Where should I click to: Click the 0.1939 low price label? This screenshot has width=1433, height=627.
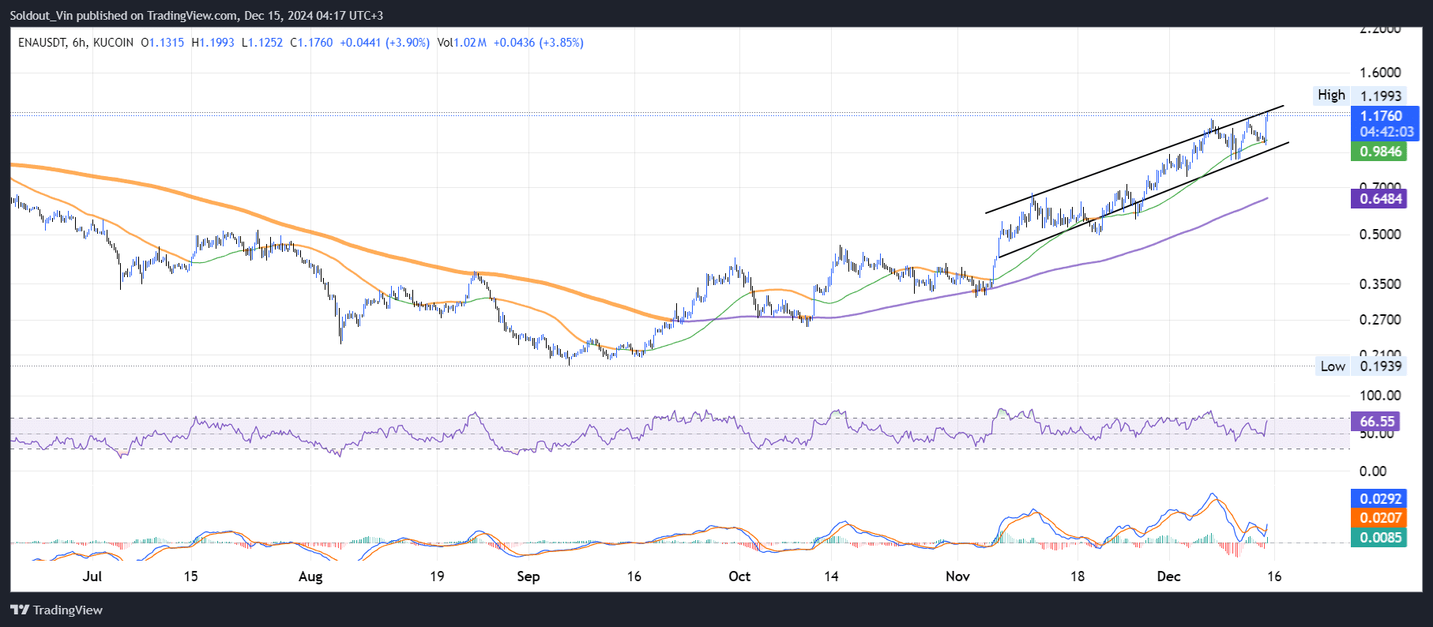point(1380,366)
